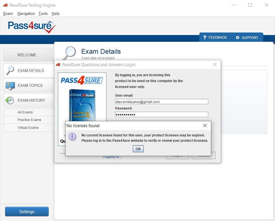Image resolution: width=275 pixels, height=221 pixels.
Task: Click the Exam History clock icon
Action: (10, 100)
